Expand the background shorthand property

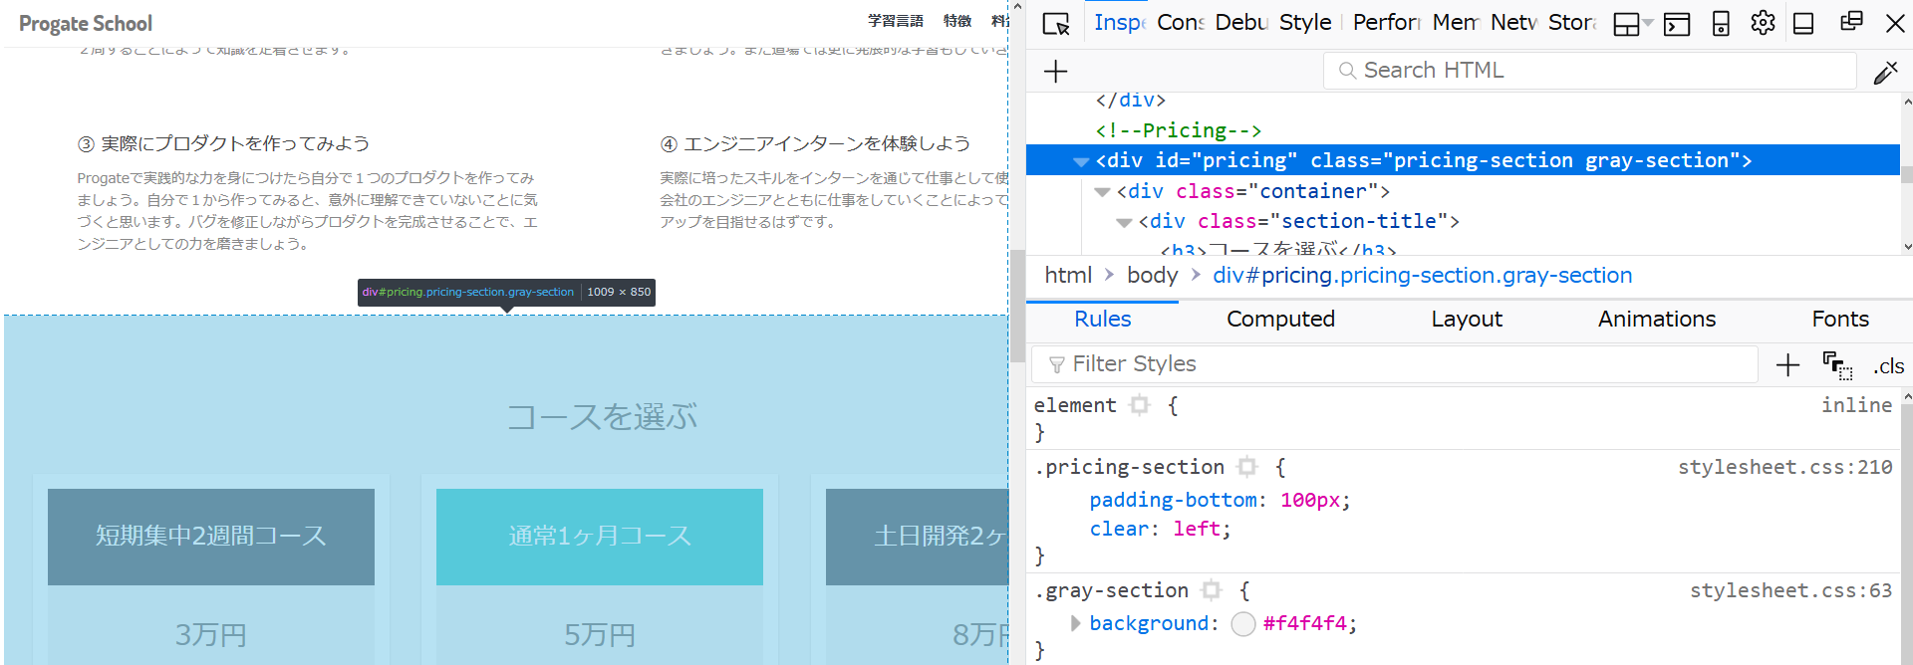click(x=1075, y=623)
